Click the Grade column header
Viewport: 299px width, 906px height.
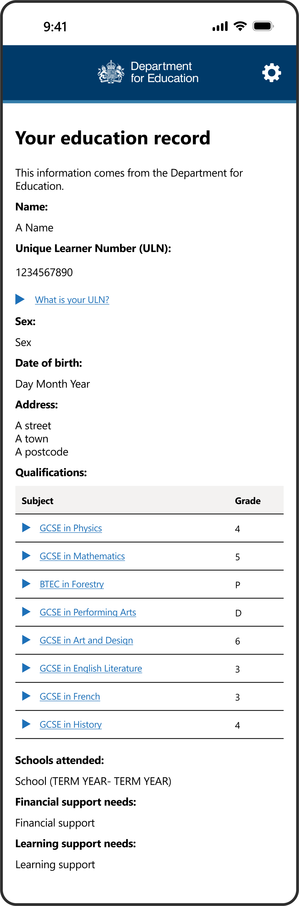click(248, 501)
